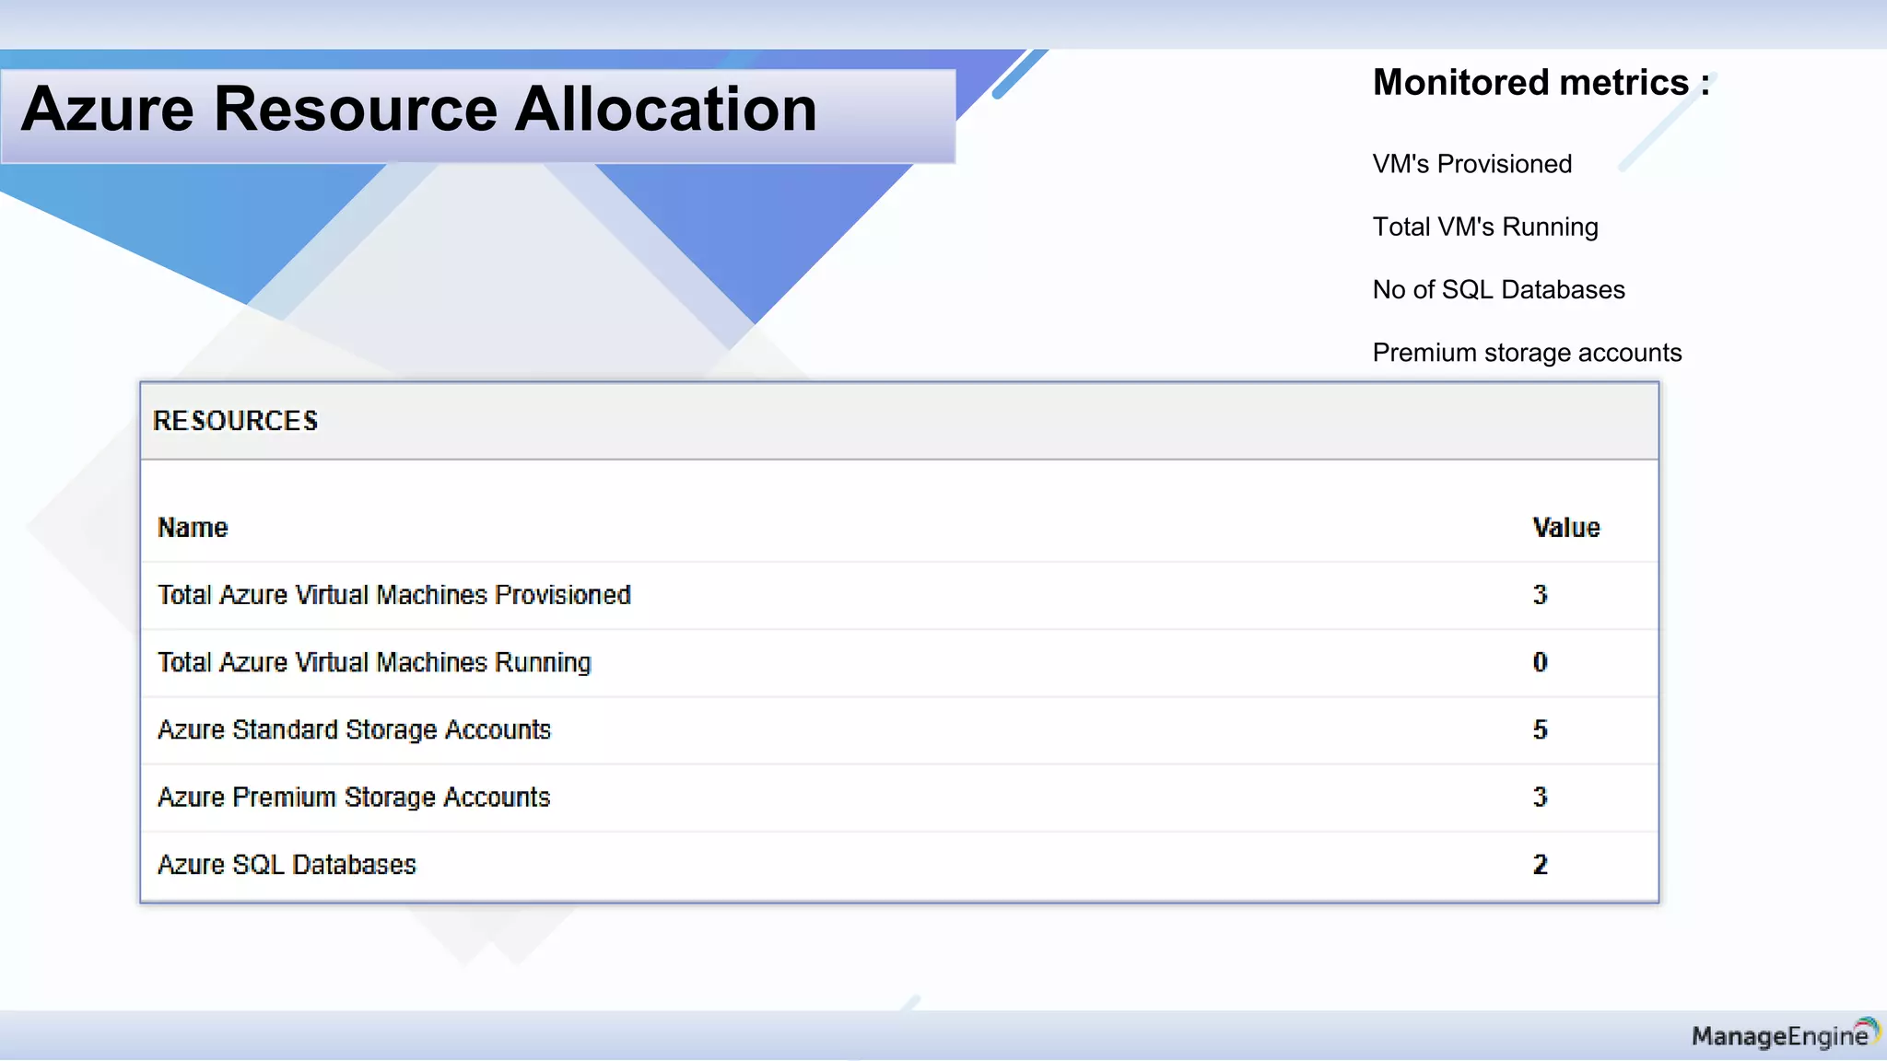Select Total Azure Virtual Machines Provisioned row name

[x=394, y=595]
